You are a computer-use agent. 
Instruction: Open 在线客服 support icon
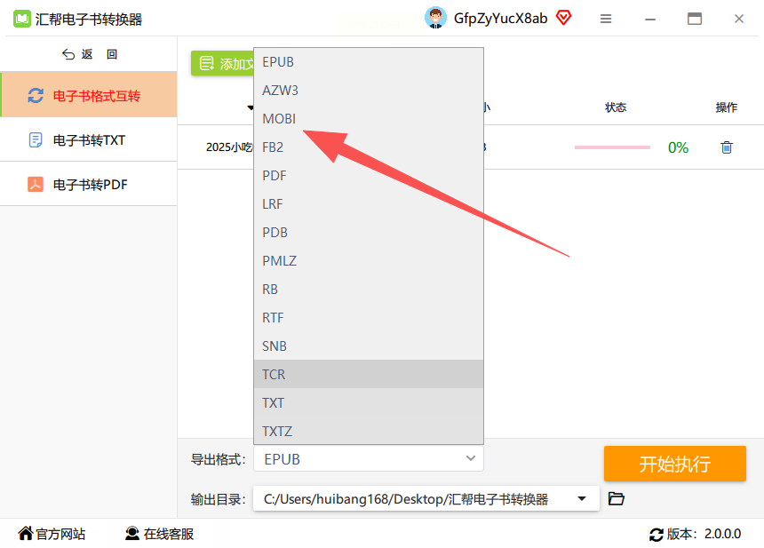132,534
